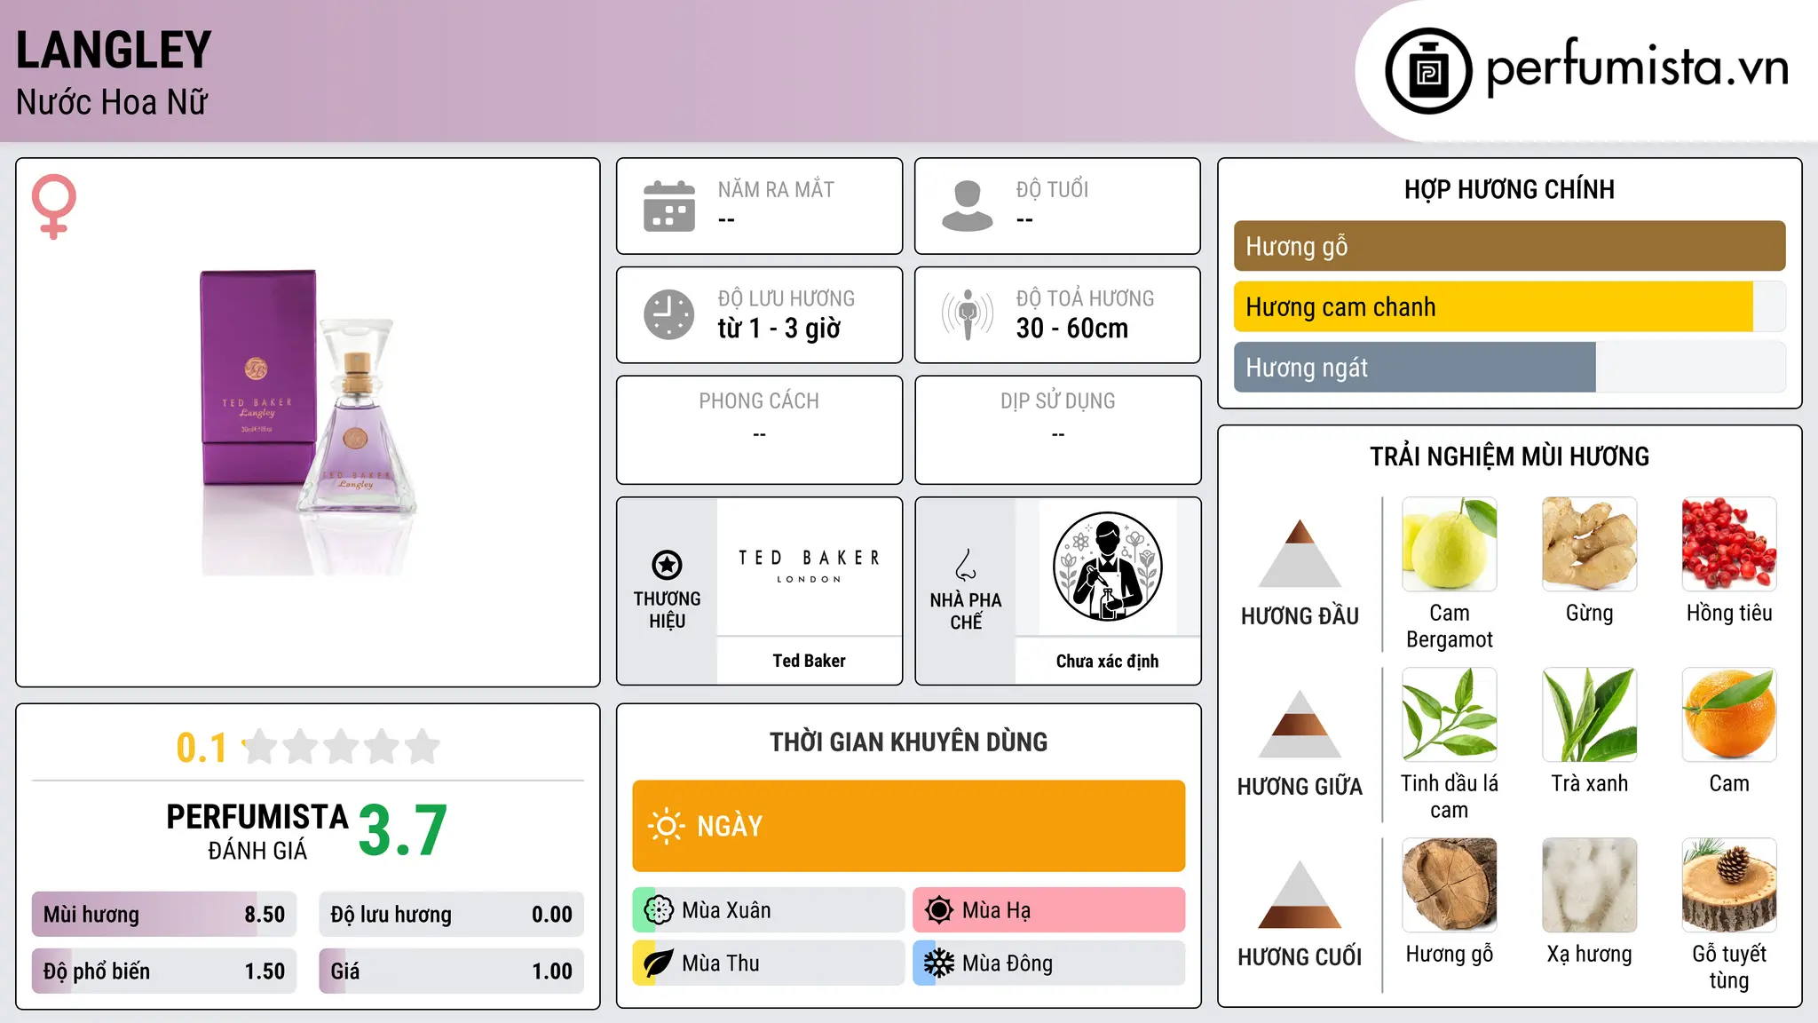Click the Chưa xác định perfumer label

1107,661
